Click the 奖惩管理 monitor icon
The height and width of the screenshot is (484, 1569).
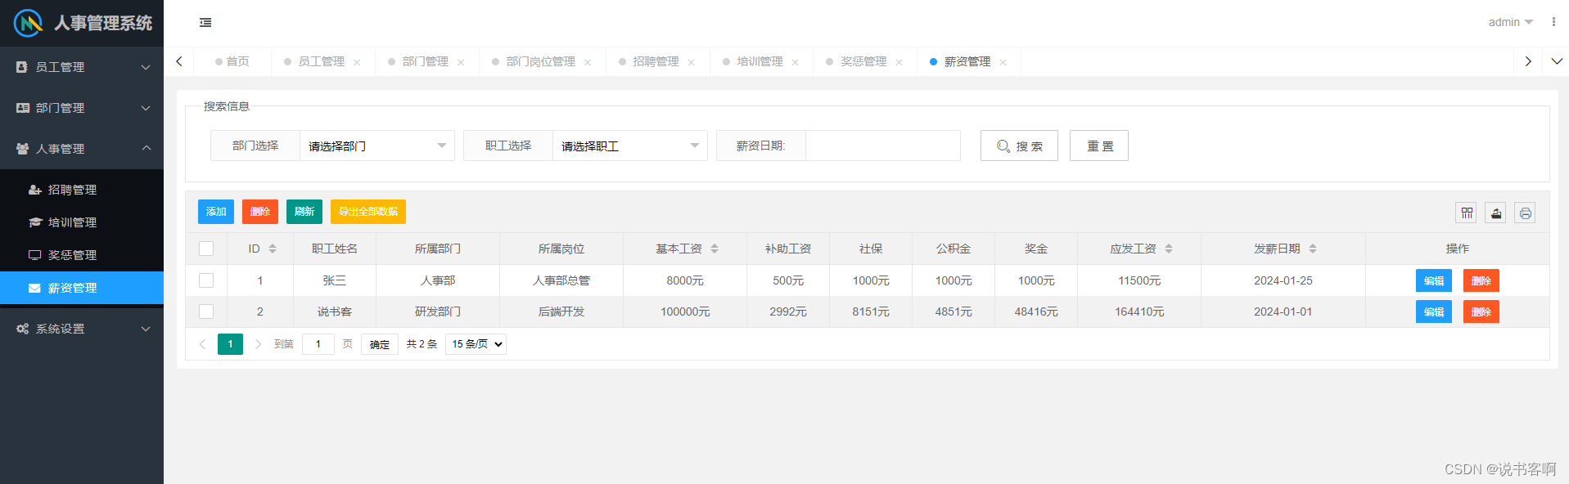(x=34, y=255)
